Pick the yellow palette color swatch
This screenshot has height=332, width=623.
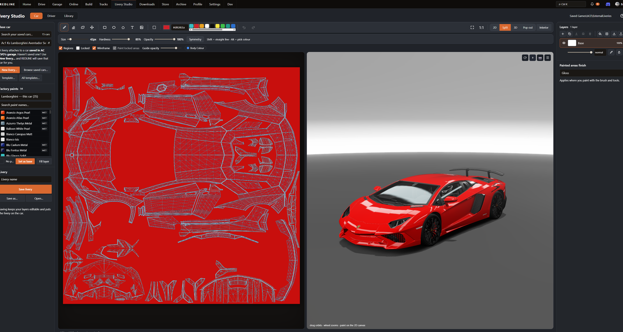(217, 26)
